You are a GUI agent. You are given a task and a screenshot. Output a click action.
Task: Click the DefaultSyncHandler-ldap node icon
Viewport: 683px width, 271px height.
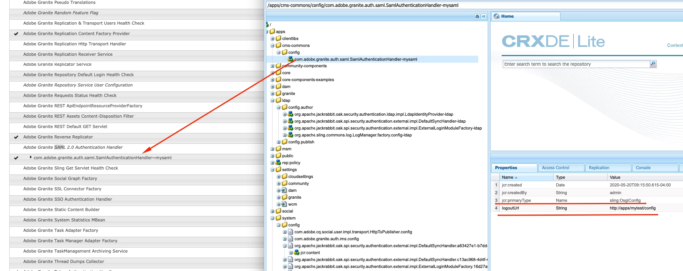(x=291, y=121)
